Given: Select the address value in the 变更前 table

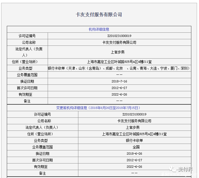Looking at the screenshot, I should (134, 134).
